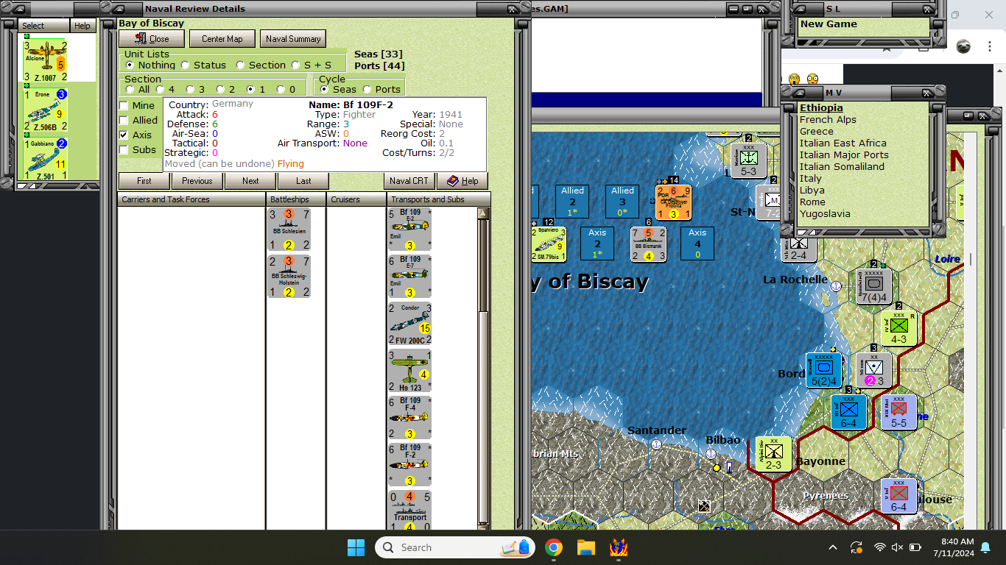This screenshot has width=1006, height=565.
Task: Open the Naval Summary
Action: [x=293, y=39]
